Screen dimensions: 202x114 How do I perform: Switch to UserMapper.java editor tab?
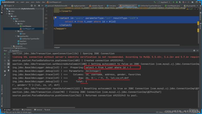pyautogui.click(x=172, y=6)
